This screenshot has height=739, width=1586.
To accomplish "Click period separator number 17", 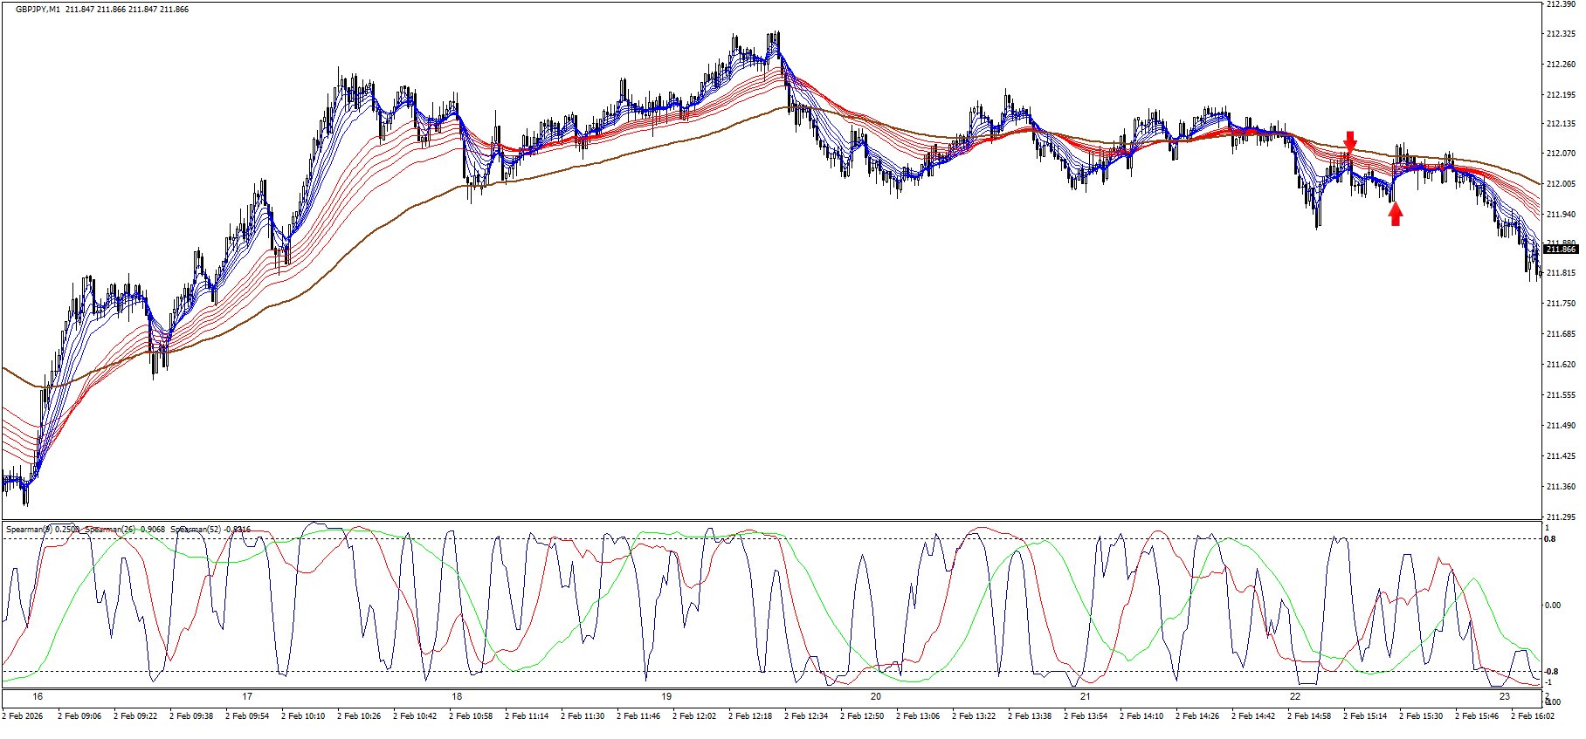I will pos(247,697).
